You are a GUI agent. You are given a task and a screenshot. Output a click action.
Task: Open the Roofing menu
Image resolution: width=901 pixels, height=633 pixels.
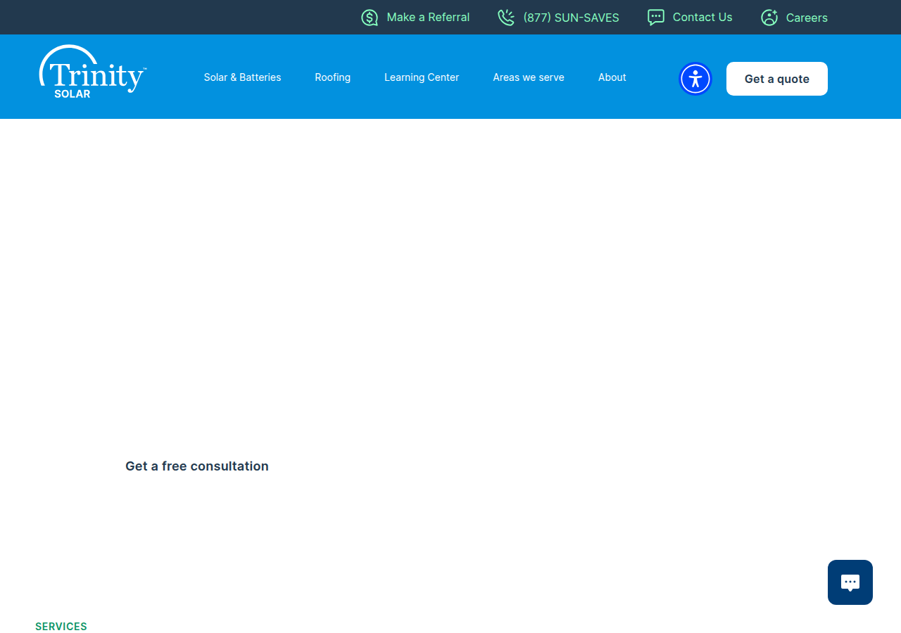pos(332,77)
